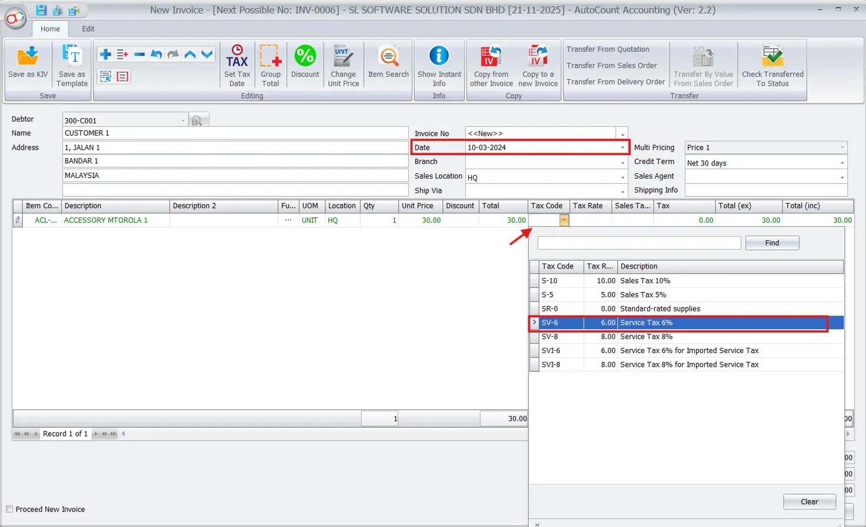Image resolution: width=866 pixels, height=527 pixels.
Task: Click the Find button
Action: [772, 243]
